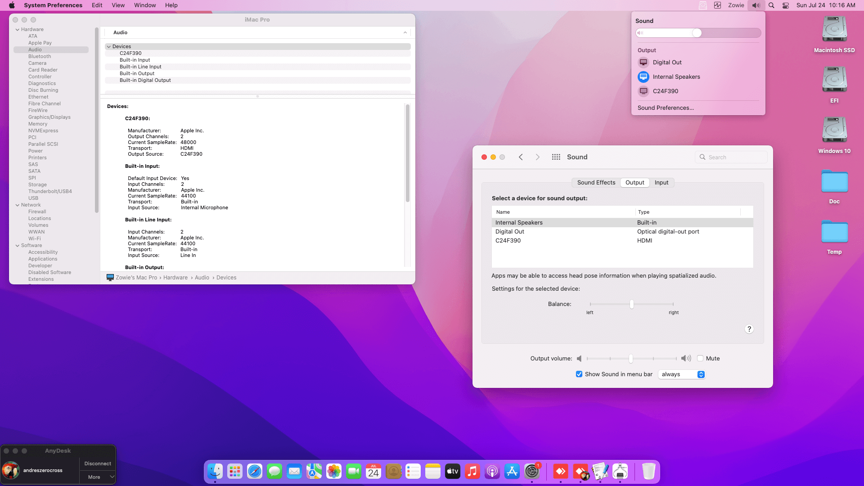This screenshot has height=486, width=864.
Task: Open Messages app in the Dock
Action: coord(274,471)
